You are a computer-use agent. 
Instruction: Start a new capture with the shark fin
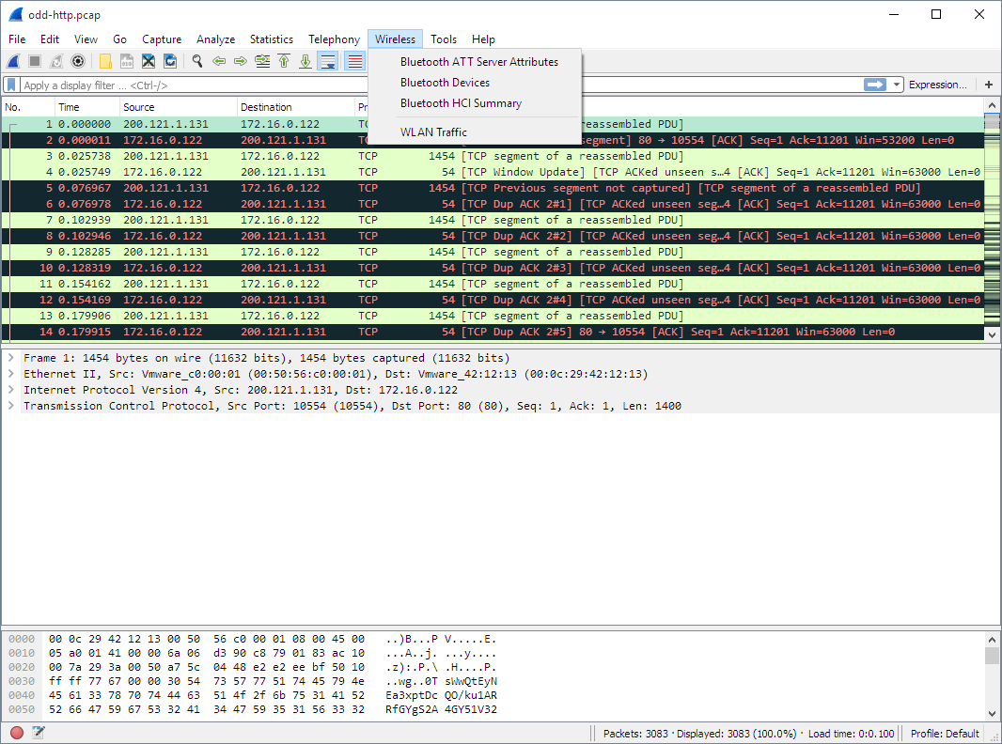click(x=12, y=61)
